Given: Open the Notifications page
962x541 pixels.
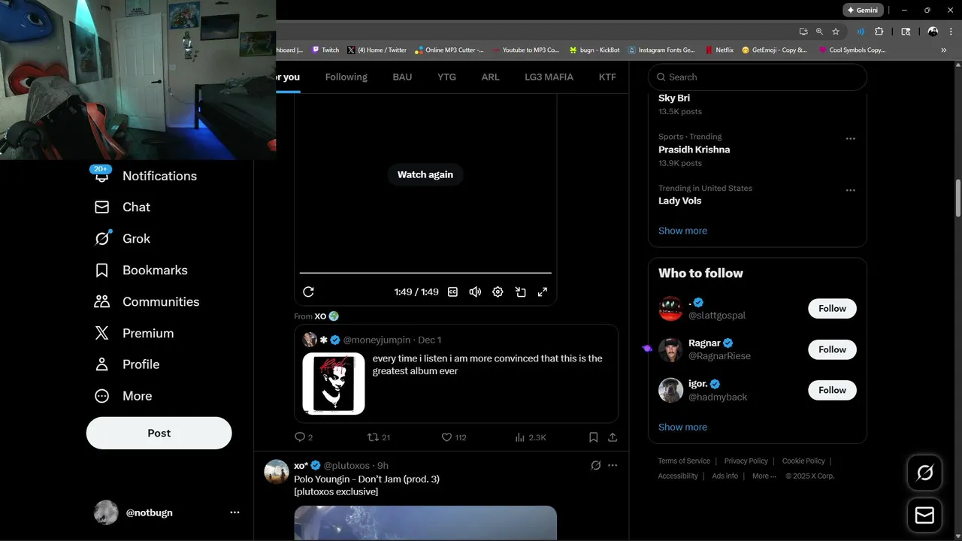Looking at the screenshot, I should point(145,176).
